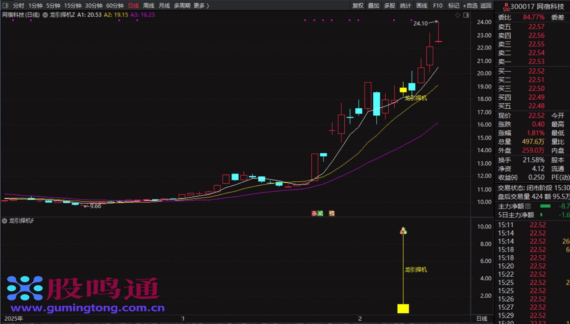Click the 返回 button
The height and width of the screenshot is (324, 570).
click(x=486, y=5)
